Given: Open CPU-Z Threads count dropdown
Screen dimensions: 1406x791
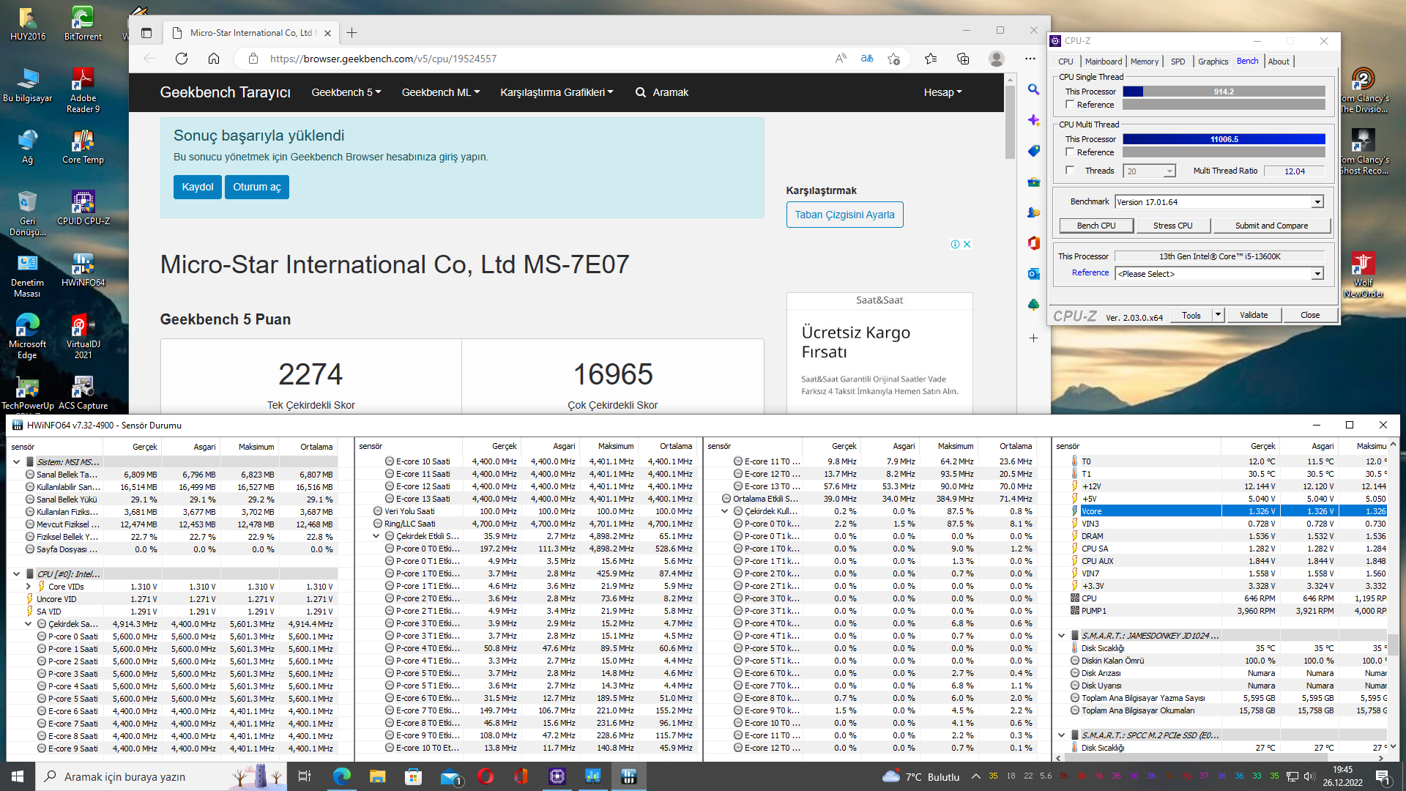Looking at the screenshot, I should pyautogui.click(x=1169, y=171).
